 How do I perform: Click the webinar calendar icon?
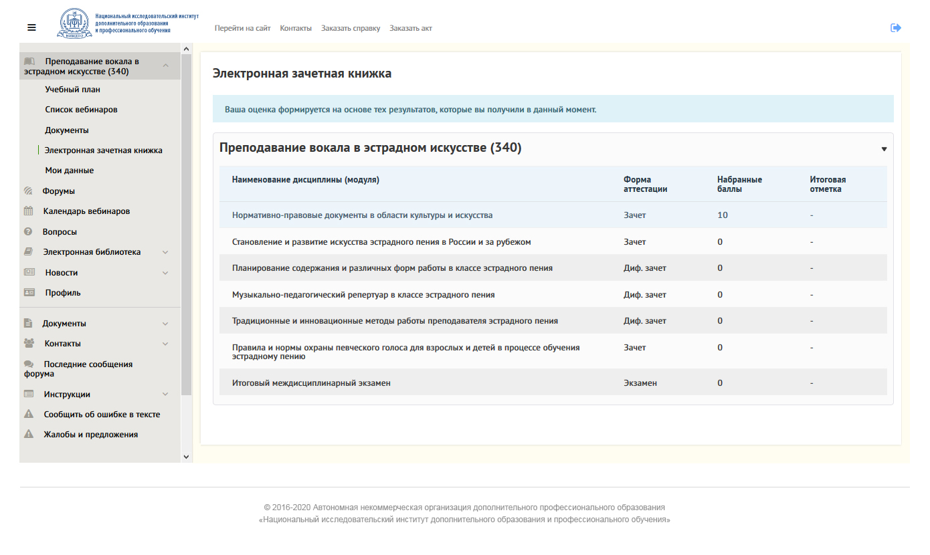[x=29, y=211]
